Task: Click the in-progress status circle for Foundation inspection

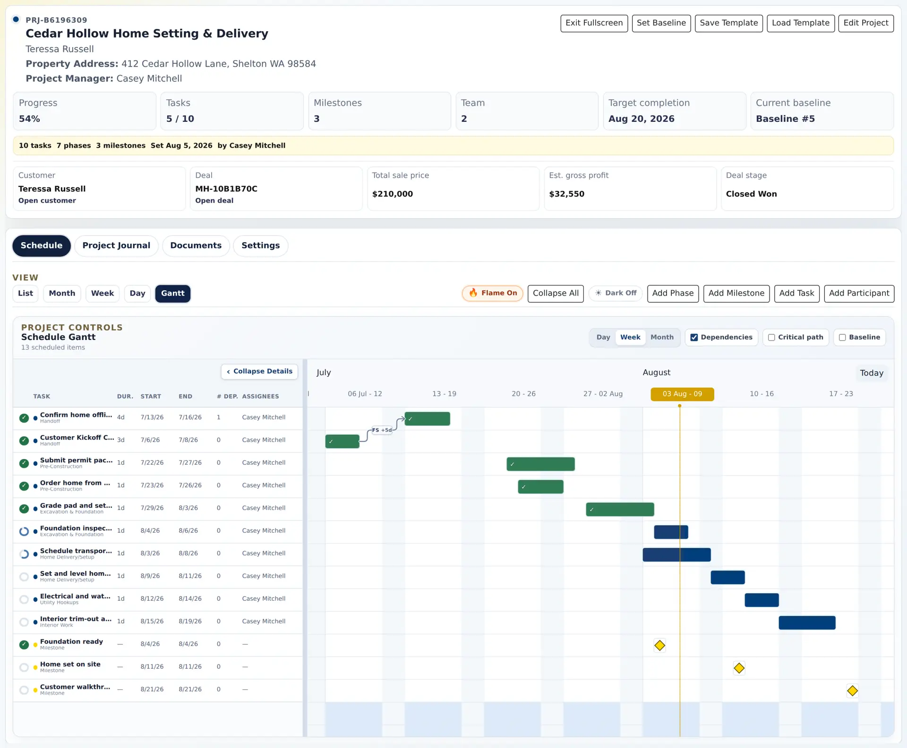Action: (24, 531)
